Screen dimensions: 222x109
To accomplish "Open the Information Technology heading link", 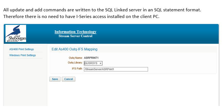I will (75, 32).
